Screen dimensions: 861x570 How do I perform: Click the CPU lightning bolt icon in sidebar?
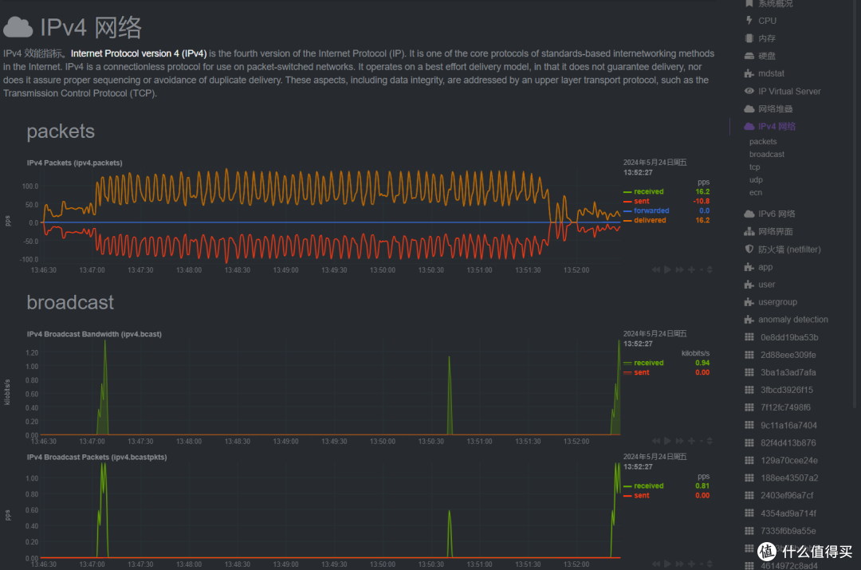749,21
